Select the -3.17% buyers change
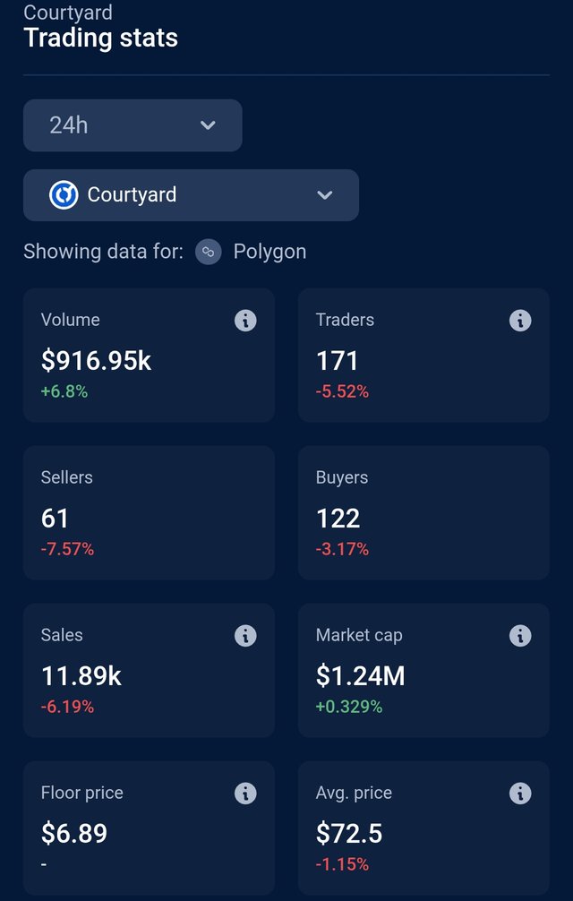This screenshot has height=901, width=573. click(342, 549)
